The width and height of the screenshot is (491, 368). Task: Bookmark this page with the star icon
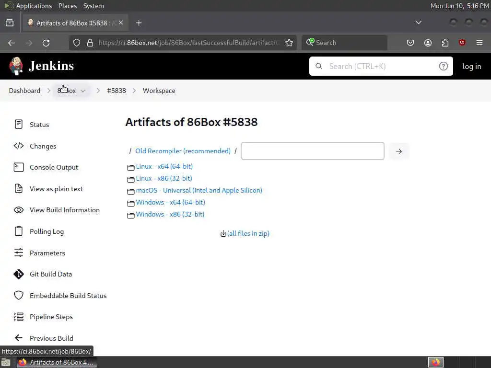289,43
